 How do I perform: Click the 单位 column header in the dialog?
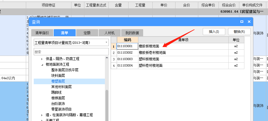pyautogui.click(x=236, y=40)
